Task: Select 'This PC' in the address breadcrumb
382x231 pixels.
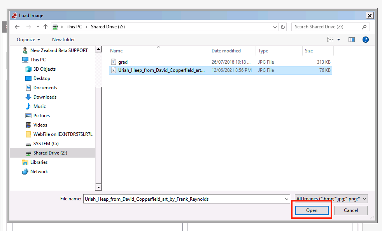Action: pyautogui.click(x=74, y=27)
